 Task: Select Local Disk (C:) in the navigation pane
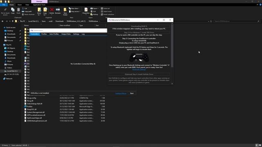12,71
